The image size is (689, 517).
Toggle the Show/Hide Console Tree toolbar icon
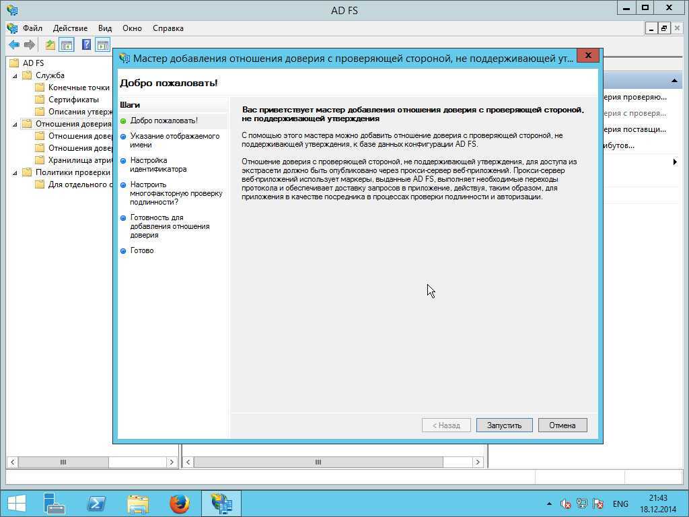pyautogui.click(x=67, y=45)
